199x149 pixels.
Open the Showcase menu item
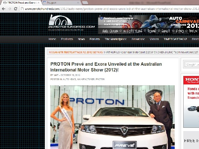(x=138, y=39)
